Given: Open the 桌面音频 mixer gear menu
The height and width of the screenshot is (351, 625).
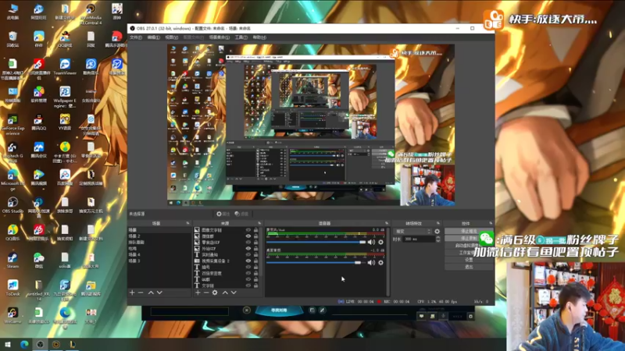Looking at the screenshot, I should 380,263.
